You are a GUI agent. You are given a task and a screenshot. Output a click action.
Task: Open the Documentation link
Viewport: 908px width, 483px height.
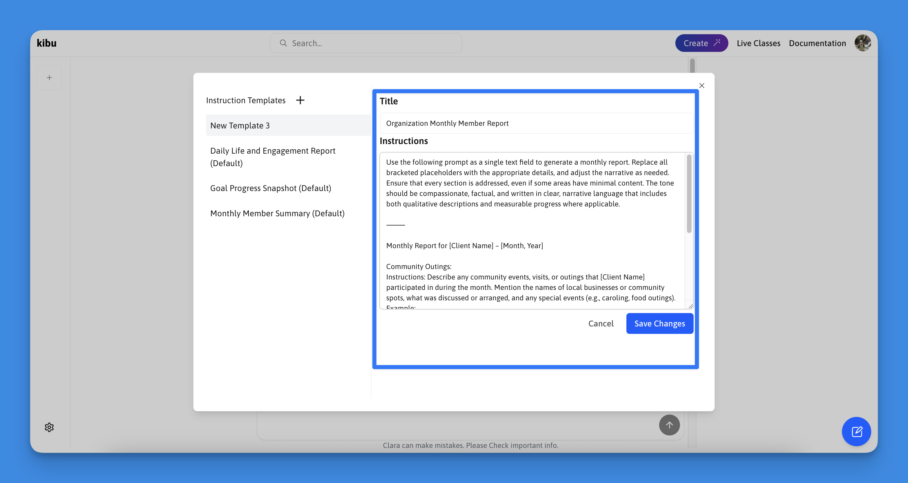pyautogui.click(x=817, y=43)
